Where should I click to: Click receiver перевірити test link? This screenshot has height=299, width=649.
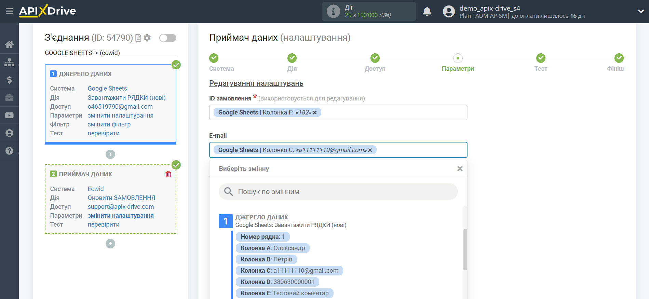104,225
